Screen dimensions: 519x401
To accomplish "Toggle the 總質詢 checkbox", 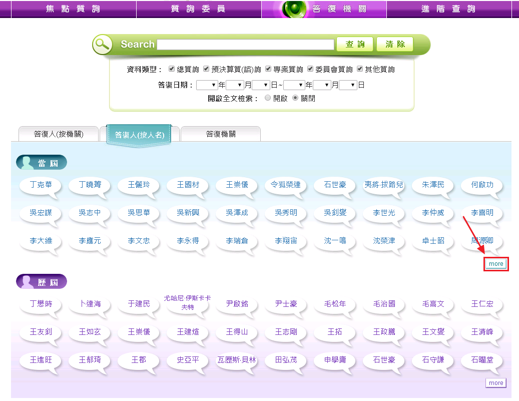I will tap(172, 69).
